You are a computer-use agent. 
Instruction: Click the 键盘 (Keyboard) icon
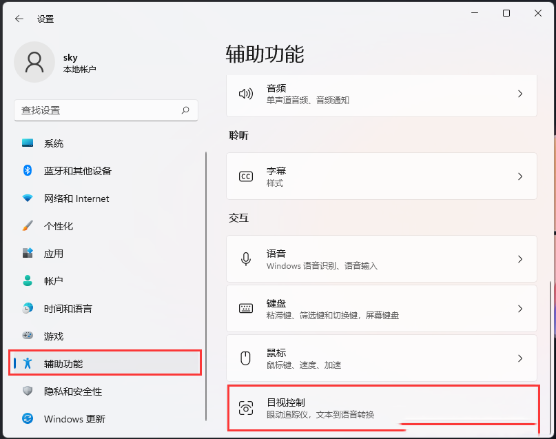click(245, 309)
